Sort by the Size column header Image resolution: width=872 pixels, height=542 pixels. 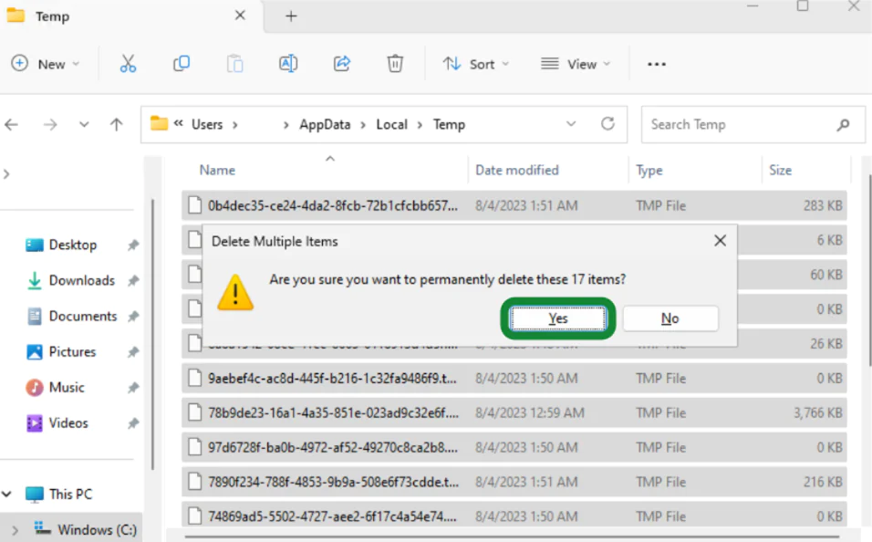(780, 171)
